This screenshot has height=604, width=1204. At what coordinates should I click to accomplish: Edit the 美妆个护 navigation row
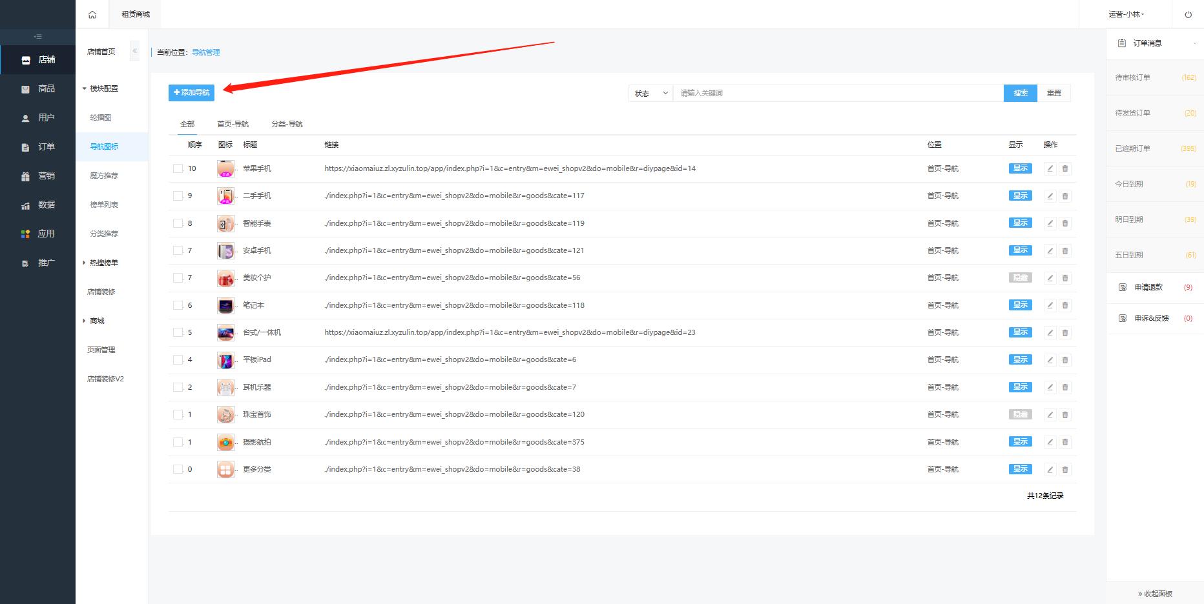pyautogui.click(x=1050, y=277)
